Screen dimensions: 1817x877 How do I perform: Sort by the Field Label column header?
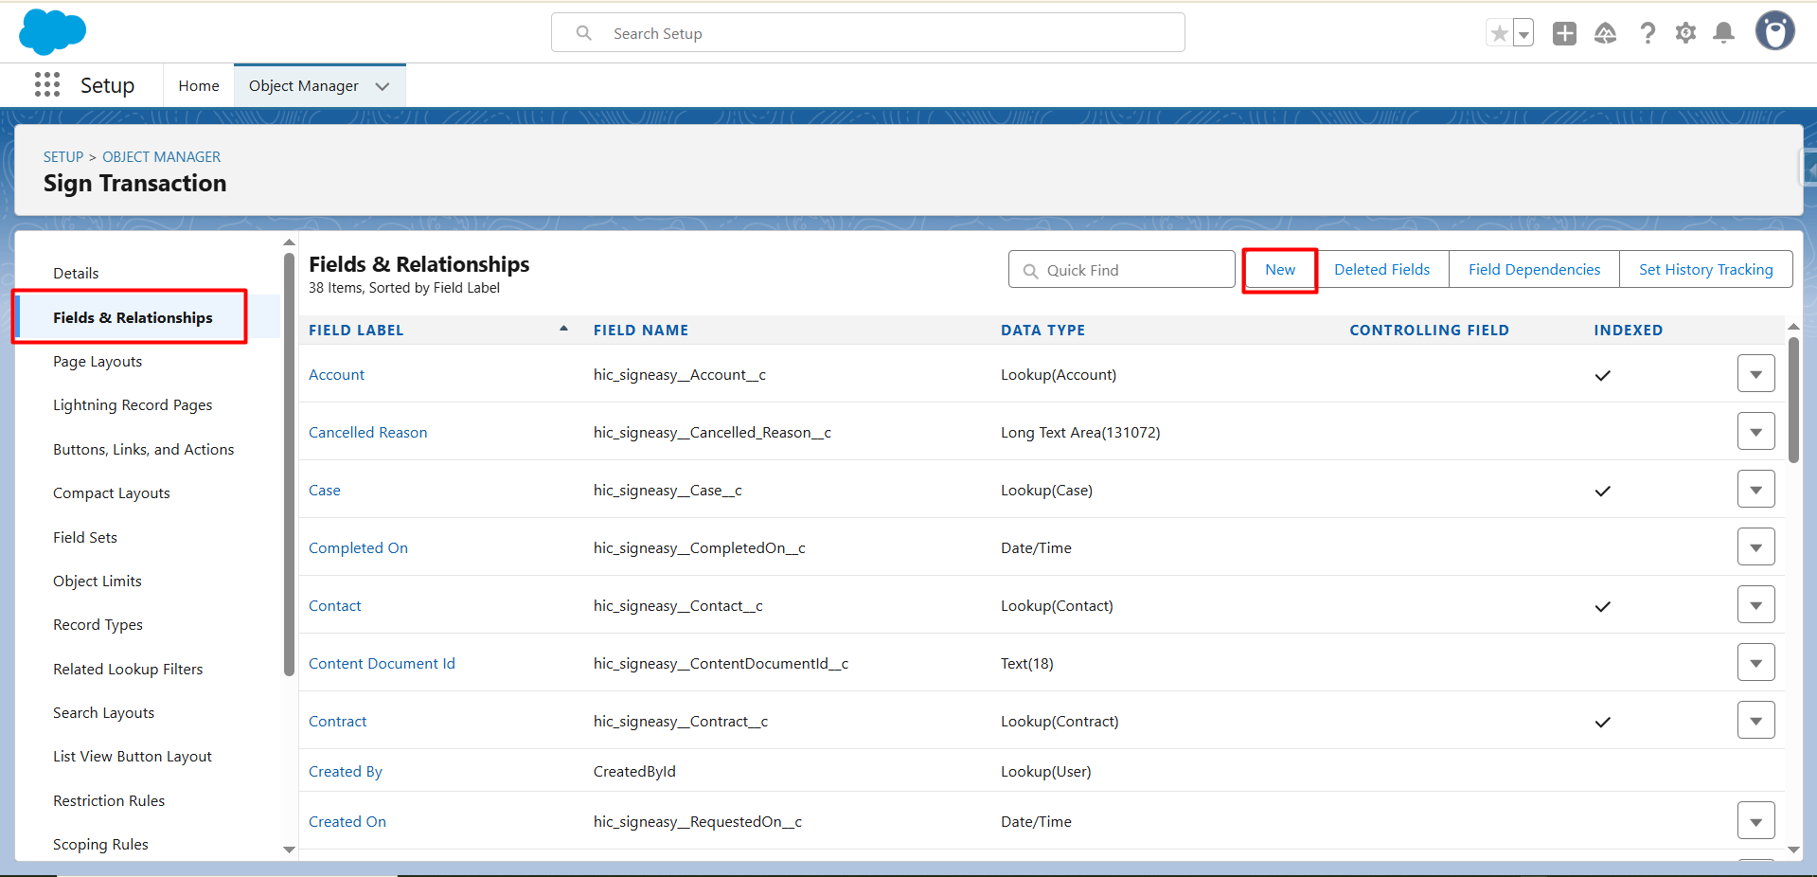356,331
